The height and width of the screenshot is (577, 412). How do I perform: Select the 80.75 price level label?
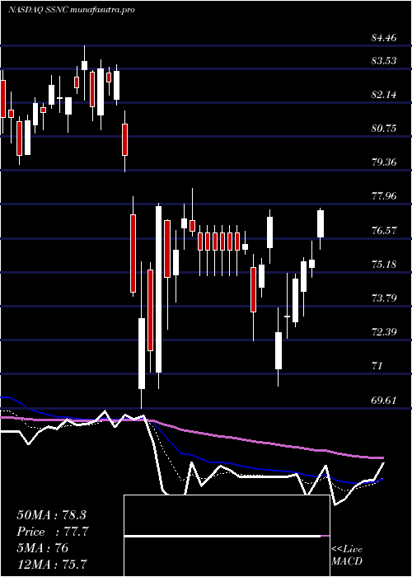click(384, 129)
